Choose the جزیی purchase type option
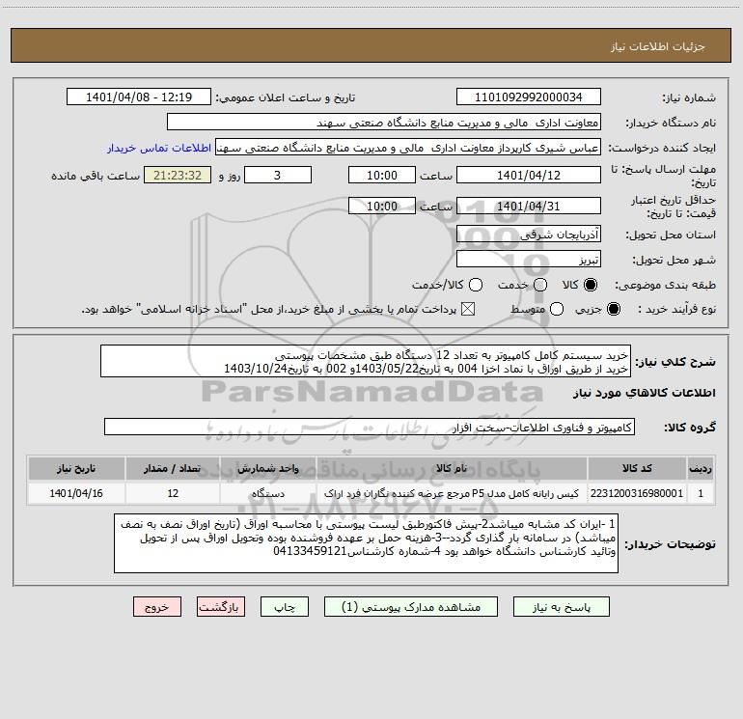This screenshot has height=719, width=743. (x=613, y=310)
